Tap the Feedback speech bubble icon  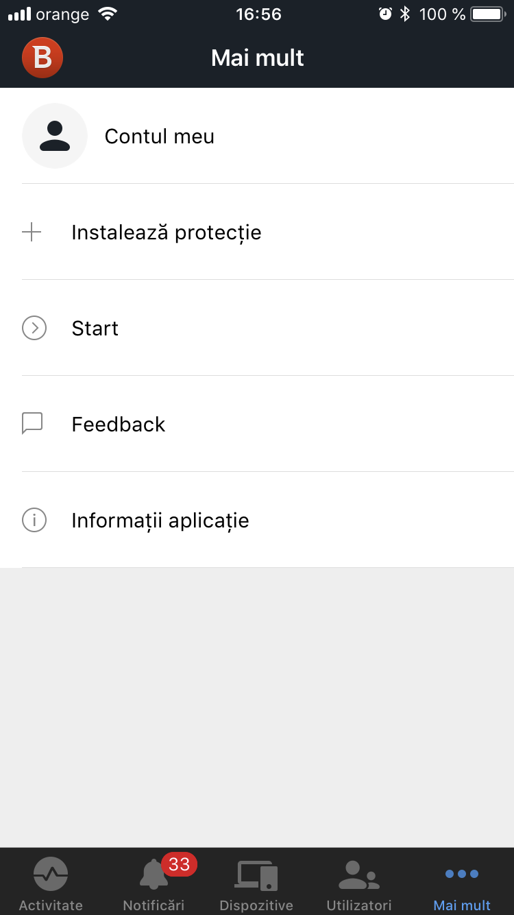click(32, 424)
